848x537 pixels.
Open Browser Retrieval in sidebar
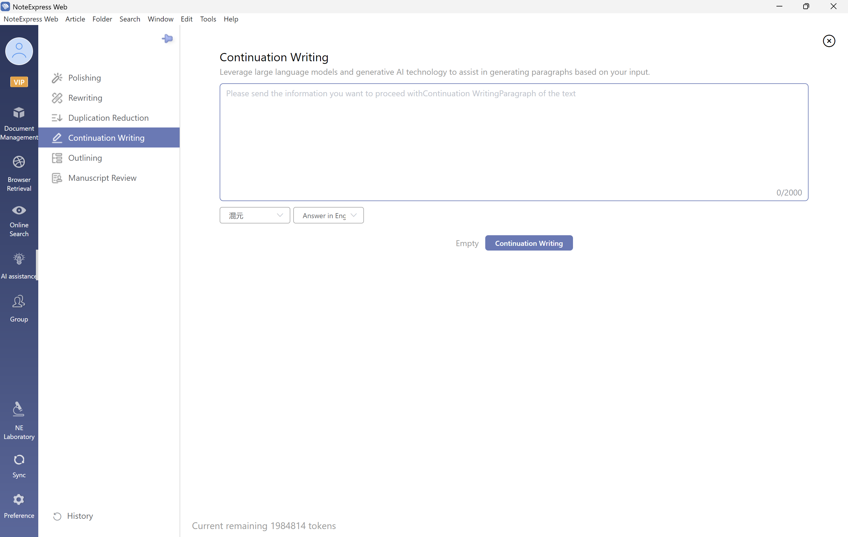[19, 174]
